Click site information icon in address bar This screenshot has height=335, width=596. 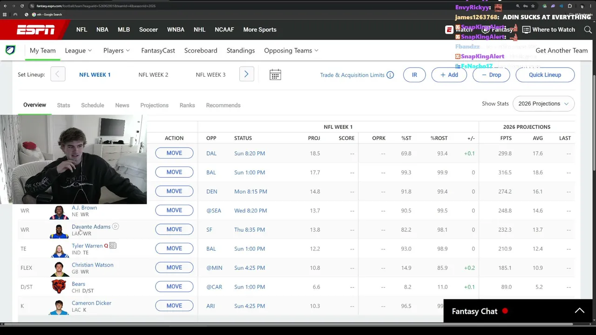[x=32, y=6]
